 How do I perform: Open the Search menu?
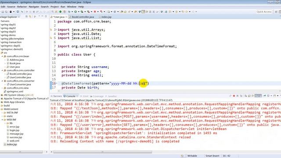pyautogui.click(x=45, y=7)
